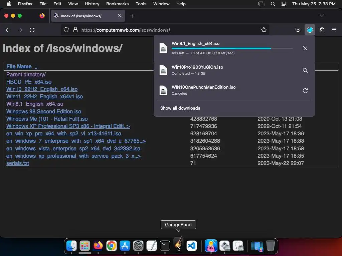Image resolution: width=342 pixels, height=256 pixels.
Task: Open a new tab with plus button
Action: pos(132,16)
